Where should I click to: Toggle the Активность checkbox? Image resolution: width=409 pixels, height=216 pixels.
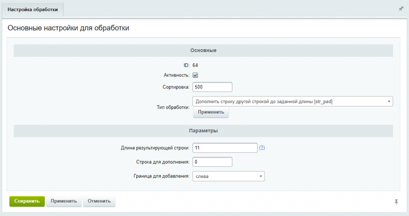coord(195,75)
